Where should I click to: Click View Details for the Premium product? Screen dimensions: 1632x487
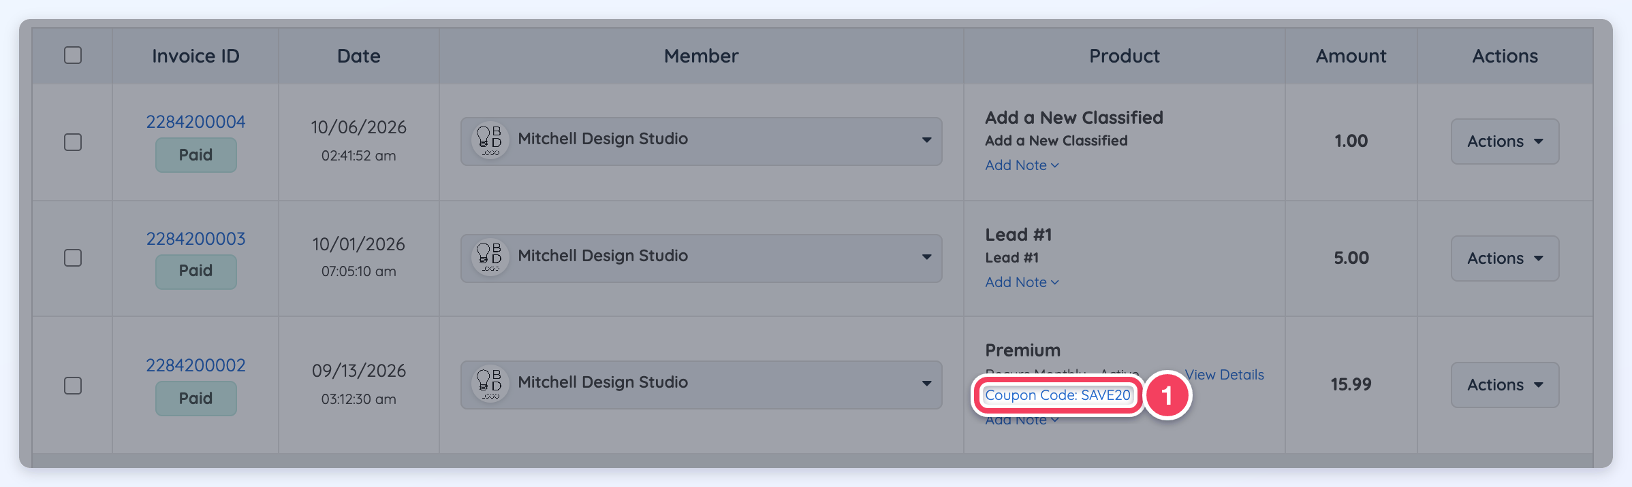1224,375
